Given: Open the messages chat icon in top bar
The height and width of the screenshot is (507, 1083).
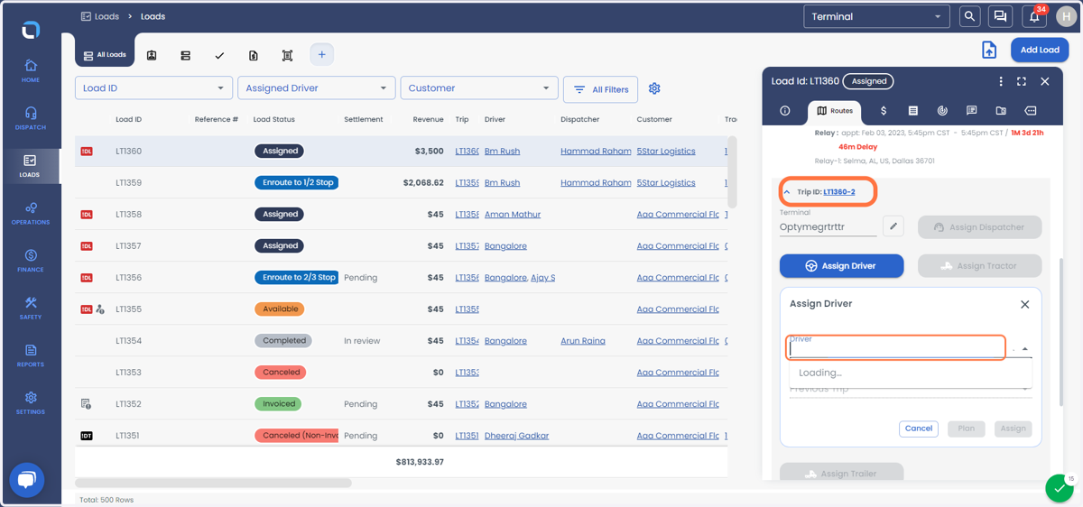Looking at the screenshot, I should [x=1000, y=16].
